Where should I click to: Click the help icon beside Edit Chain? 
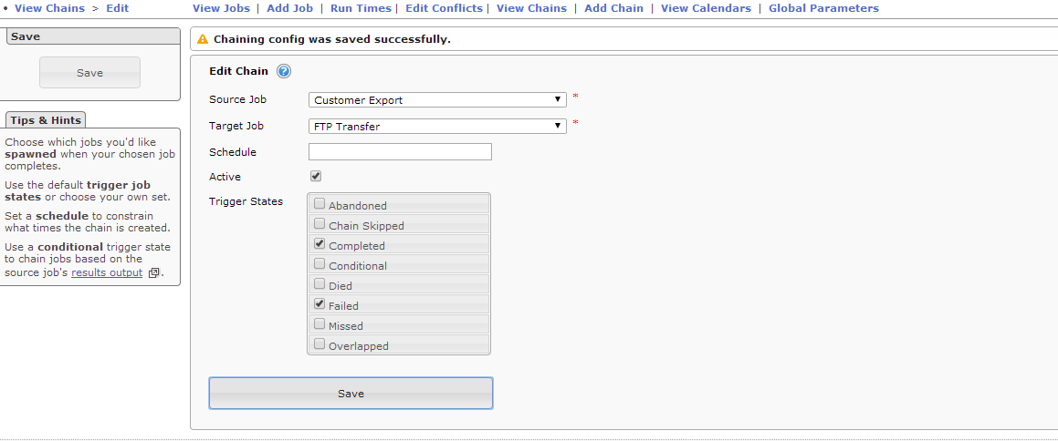[283, 72]
